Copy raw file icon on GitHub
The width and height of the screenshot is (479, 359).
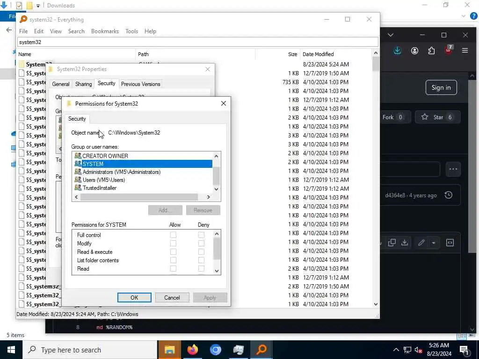pos(392,243)
